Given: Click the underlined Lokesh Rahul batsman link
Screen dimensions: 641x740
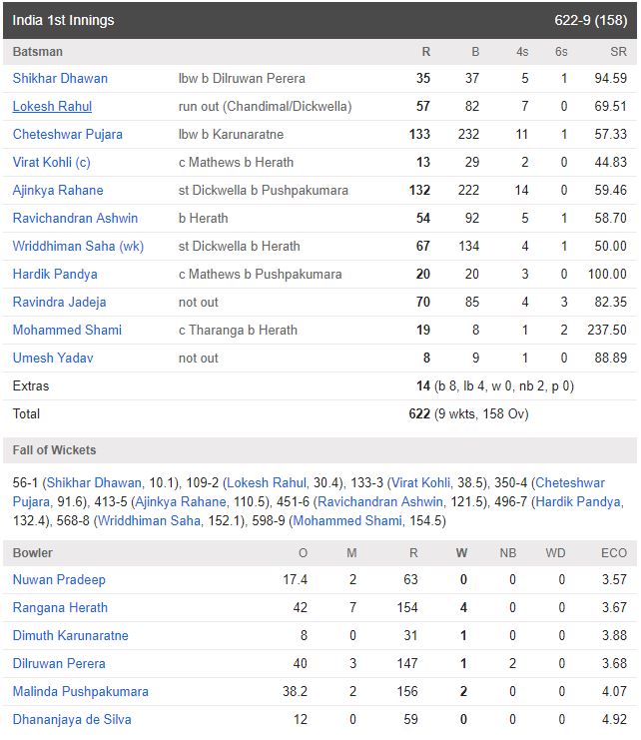Looking at the screenshot, I should point(52,106).
